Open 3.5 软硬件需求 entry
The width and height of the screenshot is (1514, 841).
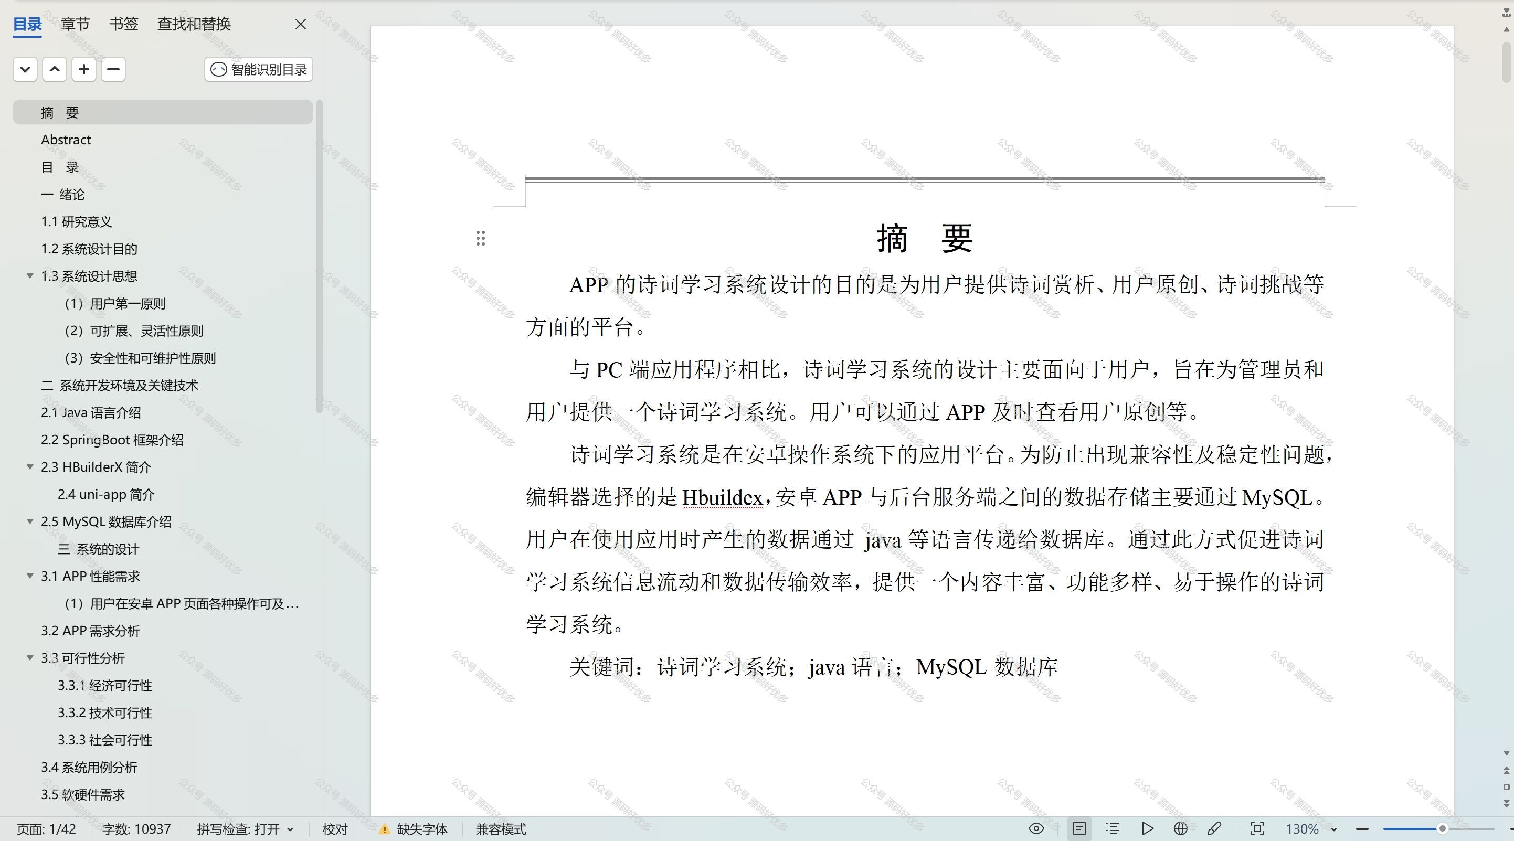point(163,794)
